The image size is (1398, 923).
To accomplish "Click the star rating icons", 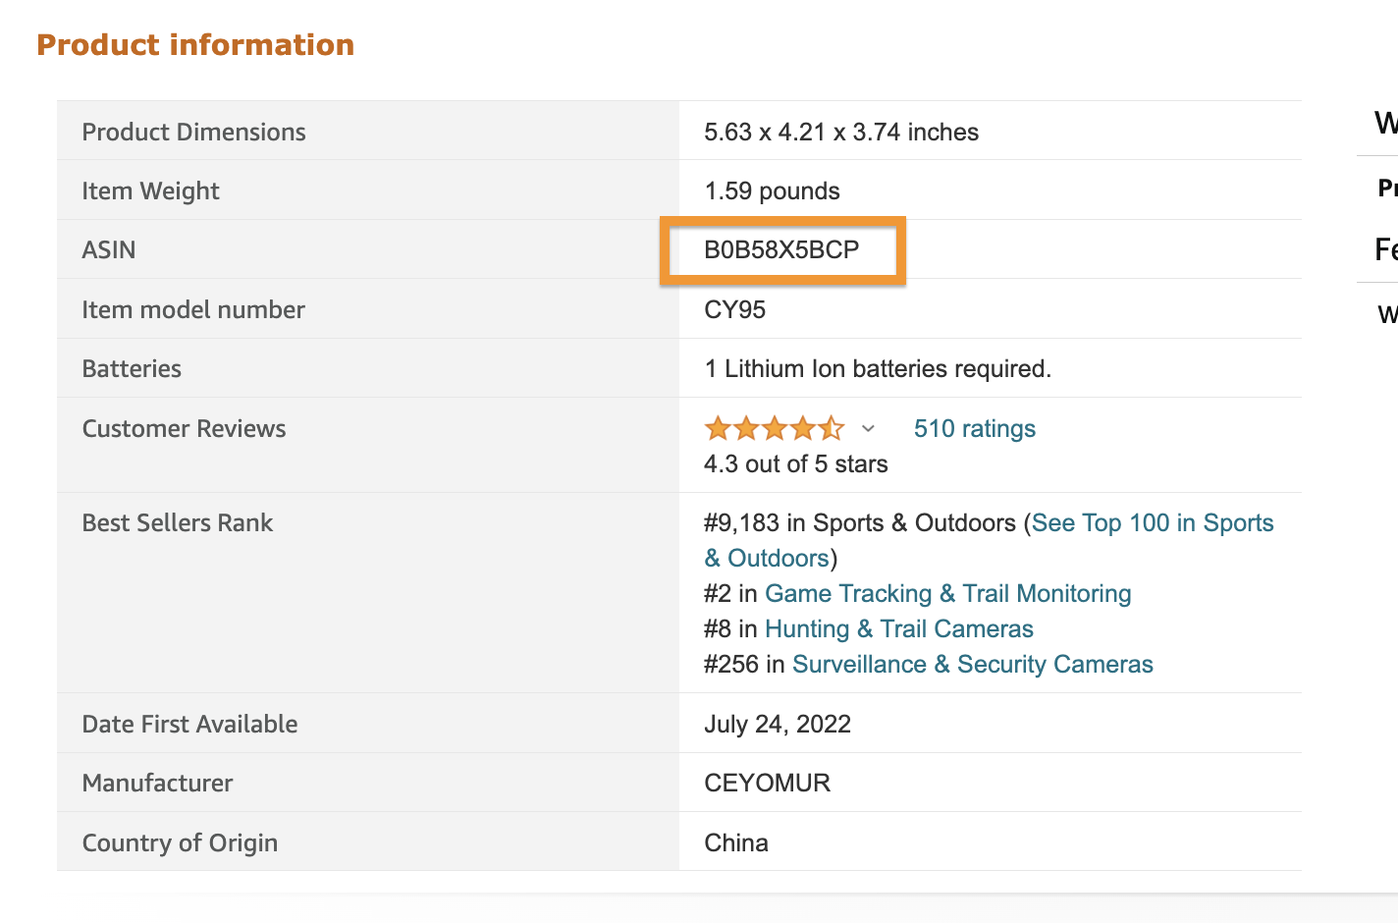I will coord(774,428).
